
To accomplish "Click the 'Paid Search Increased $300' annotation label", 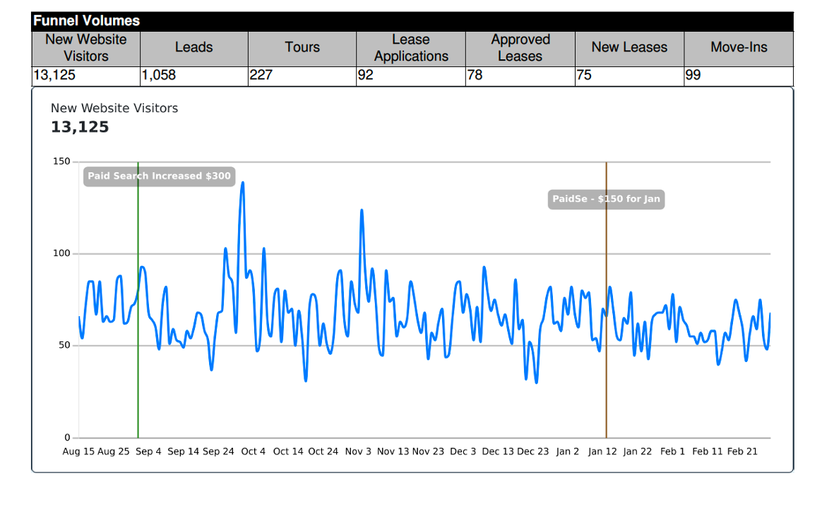I will click(159, 176).
